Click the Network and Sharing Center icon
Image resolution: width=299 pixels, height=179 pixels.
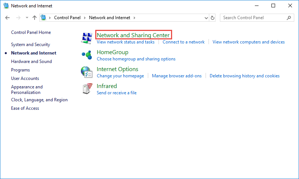[x=87, y=38]
